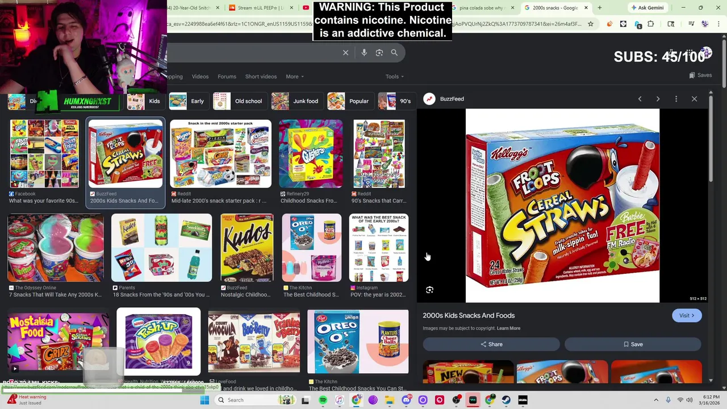The image size is (727, 409).
Task: Open the Heat warning weather widget
Action: (27, 400)
